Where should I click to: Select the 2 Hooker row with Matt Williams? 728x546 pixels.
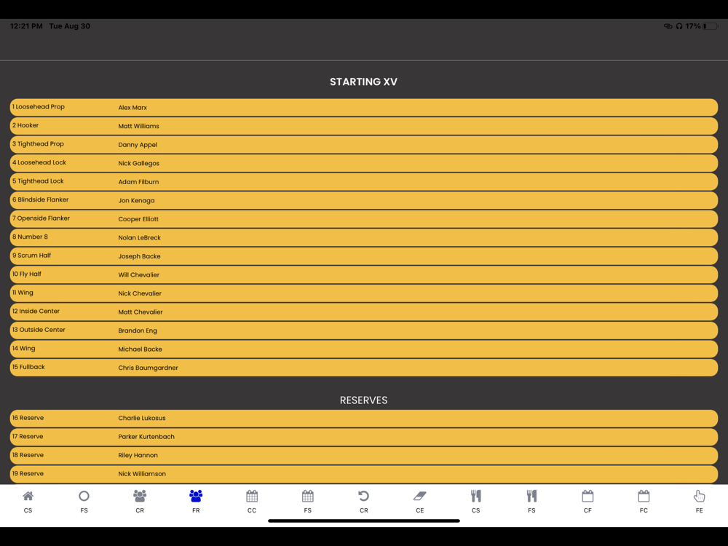pyautogui.click(x=363, y=126)
